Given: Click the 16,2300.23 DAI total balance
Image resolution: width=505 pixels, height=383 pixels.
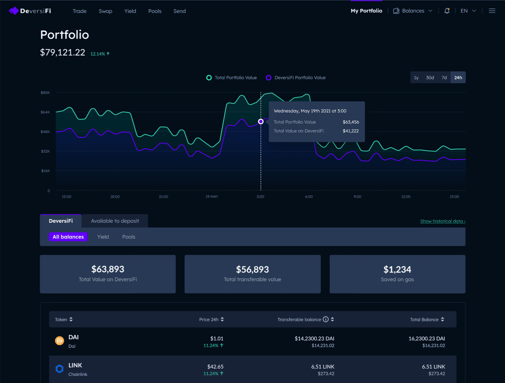Looking at the screenshot, I should 427,339.
